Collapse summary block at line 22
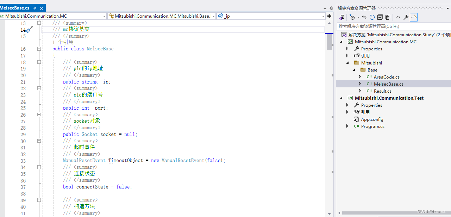The width and height of the screenshot is (451, 217). coord(39,88)
